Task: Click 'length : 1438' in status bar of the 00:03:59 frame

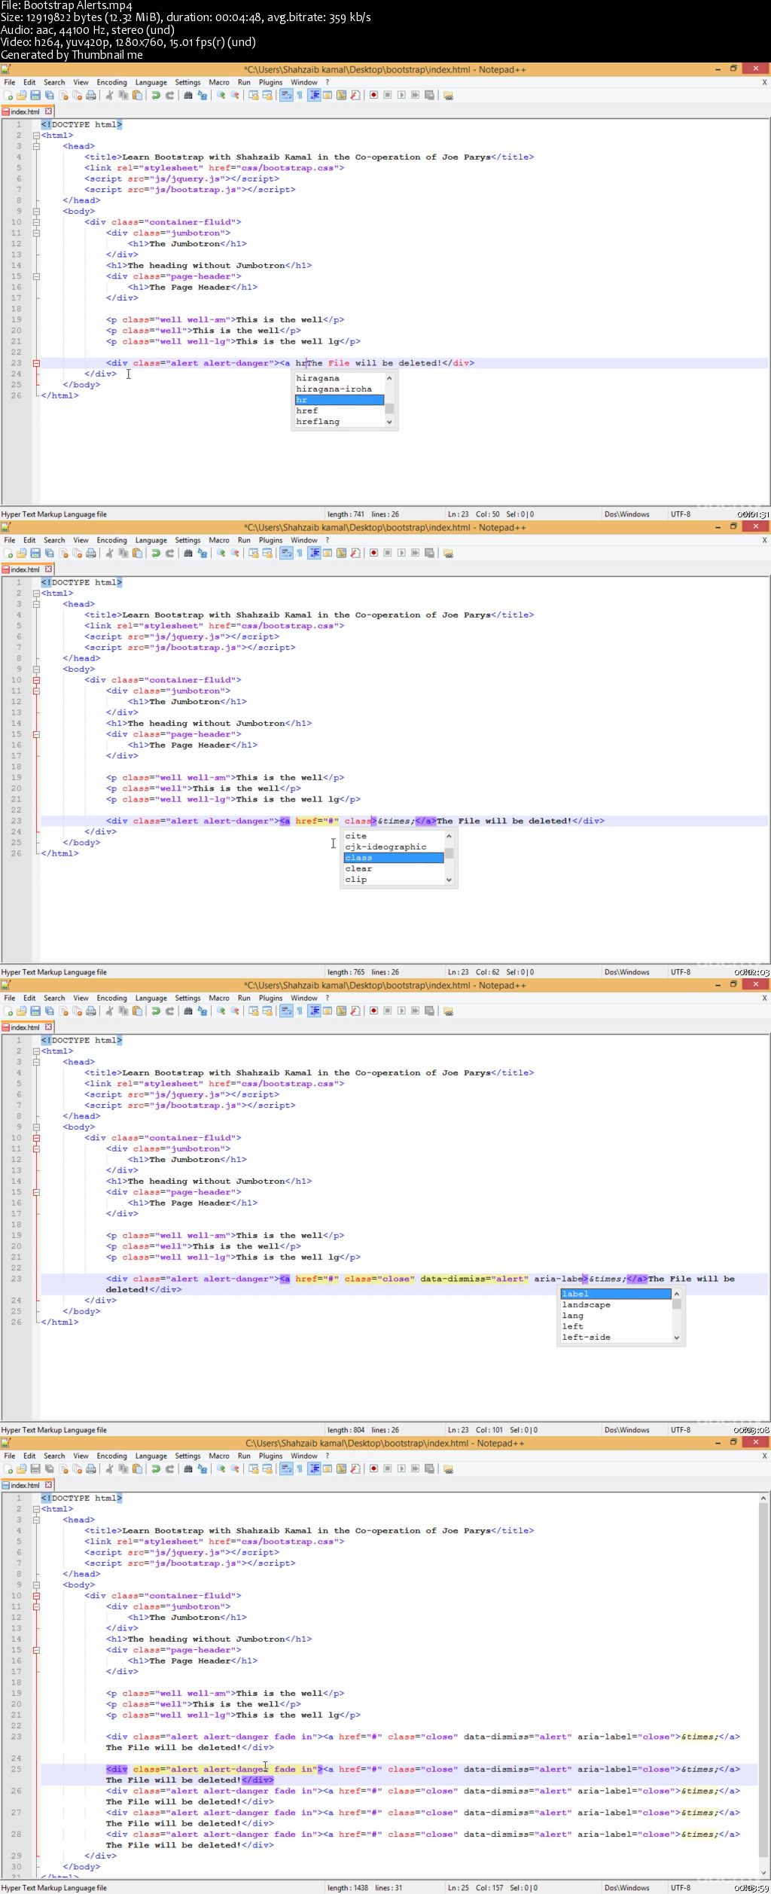Action: (x=348, y=1888)
